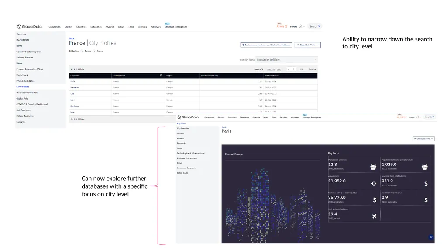Open Strategic Intelligence on France page navbar
The height and width of the screenshot is (251, 447).
[x=175, y=27]
